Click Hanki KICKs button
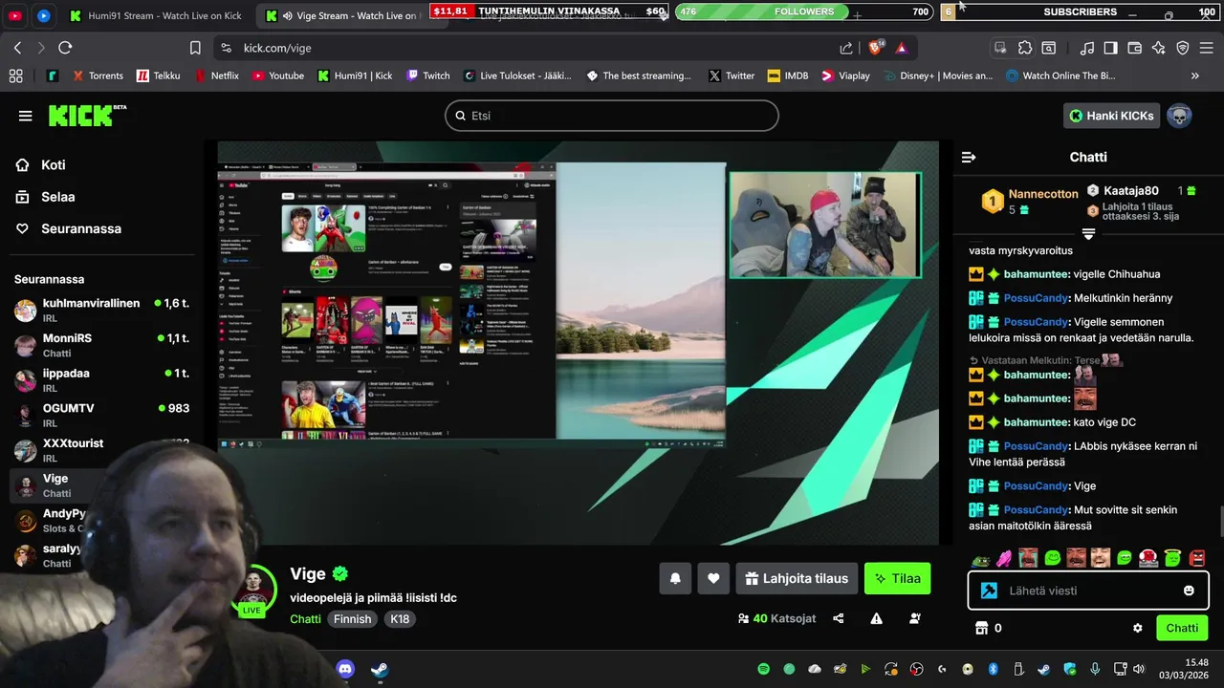Viewport: 1224px width, 688px height. pyautogui.click(x=1112, y=116)
